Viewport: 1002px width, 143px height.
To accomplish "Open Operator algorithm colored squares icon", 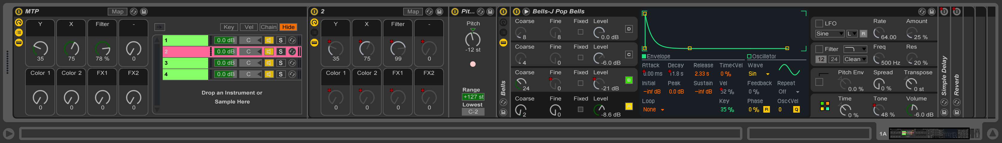I will [x=824, y=106].
